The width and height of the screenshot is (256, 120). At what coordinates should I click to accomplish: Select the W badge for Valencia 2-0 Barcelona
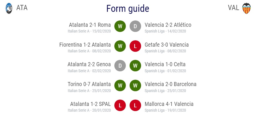(x=135, y=85)
